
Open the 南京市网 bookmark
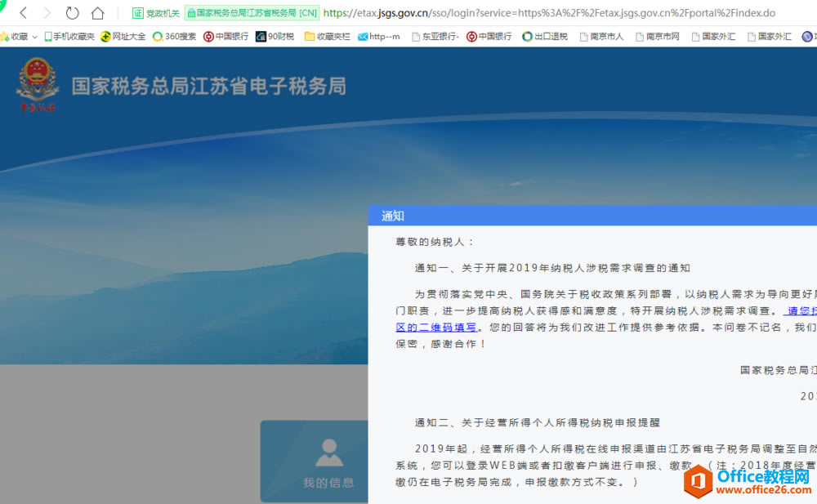pos(658,37)
